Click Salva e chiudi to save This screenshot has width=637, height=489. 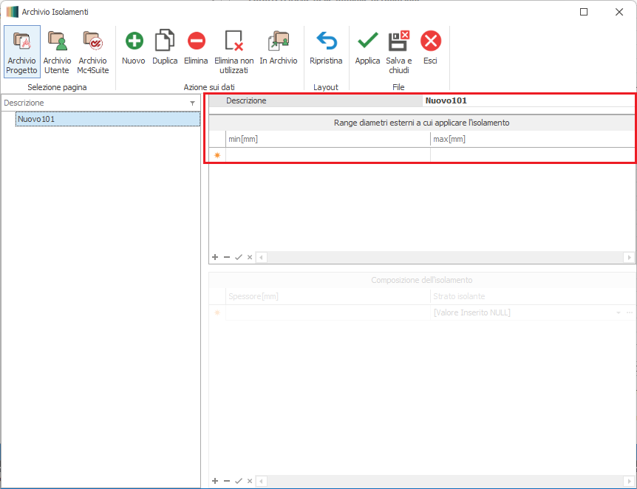(x=398, y=51)
